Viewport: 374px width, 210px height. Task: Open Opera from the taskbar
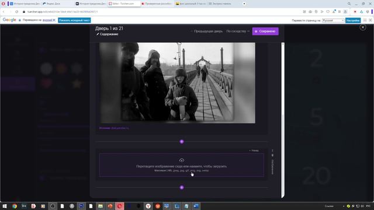click(119, 206)
